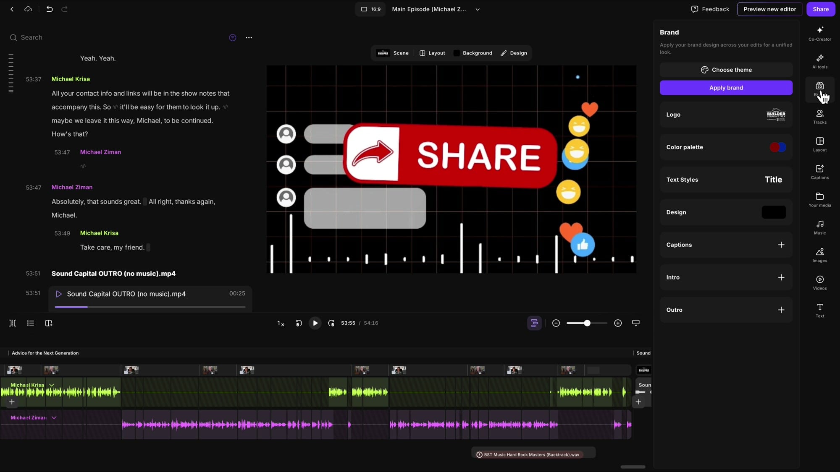This screenshot has height=472, width=840.
Task: Open the Background tab above preview
Action: pyautogui.click(x=473, y=53)
